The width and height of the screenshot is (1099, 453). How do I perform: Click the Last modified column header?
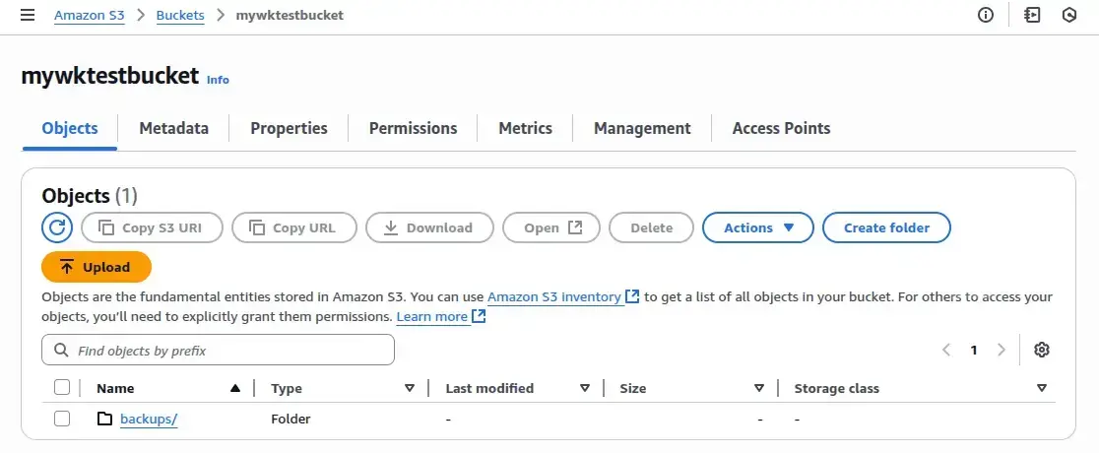tap(489, 388)
